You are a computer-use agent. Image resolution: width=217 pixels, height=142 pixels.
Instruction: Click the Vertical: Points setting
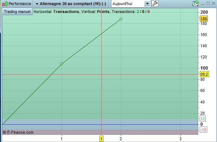click(x=95, y=12)
